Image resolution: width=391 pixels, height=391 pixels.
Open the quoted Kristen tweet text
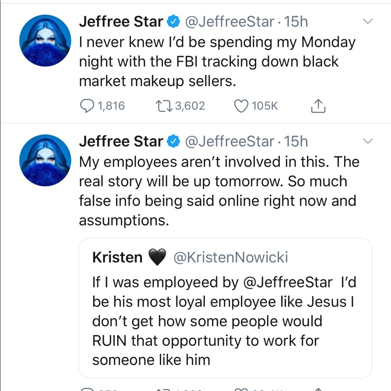point(223,321)
